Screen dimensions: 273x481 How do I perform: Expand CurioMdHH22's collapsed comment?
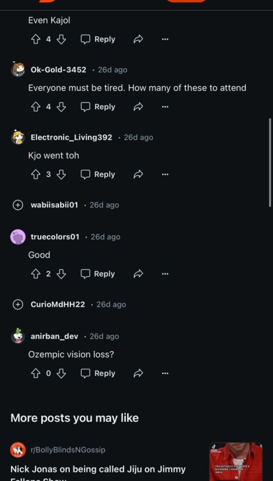point(18,305)
